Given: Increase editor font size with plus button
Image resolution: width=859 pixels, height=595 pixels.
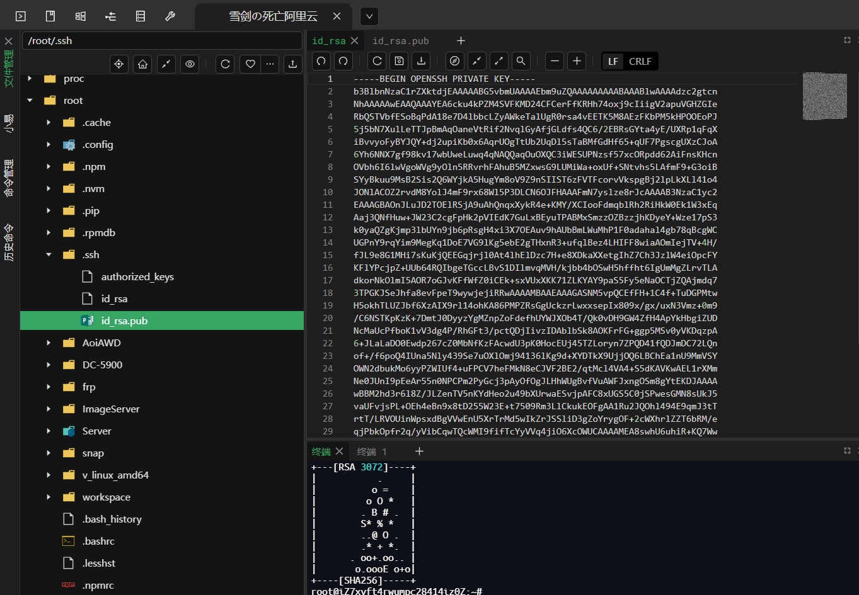Looking at the screenshot, I should point(577,61).
